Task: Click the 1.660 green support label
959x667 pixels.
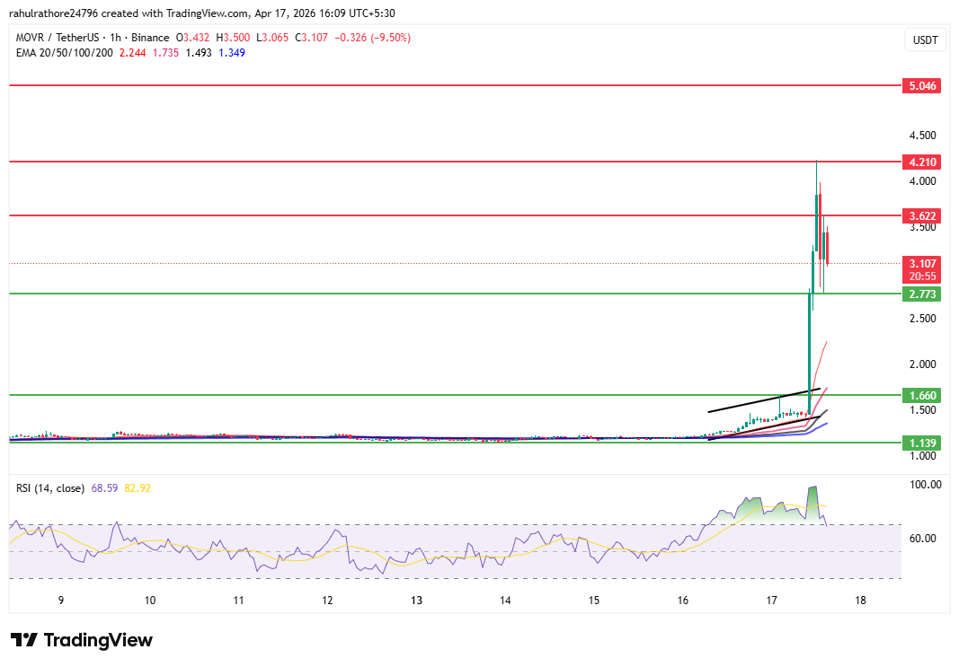Action: [921, 395]
